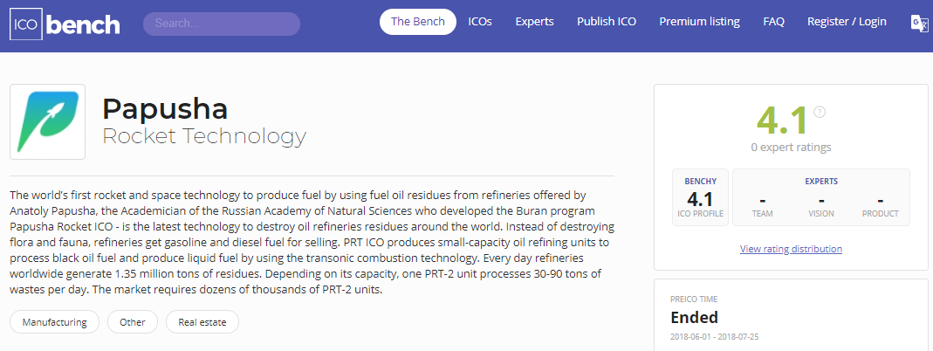933x351 pixels.
Task: Open Publish ICO page
Action: 607,22
